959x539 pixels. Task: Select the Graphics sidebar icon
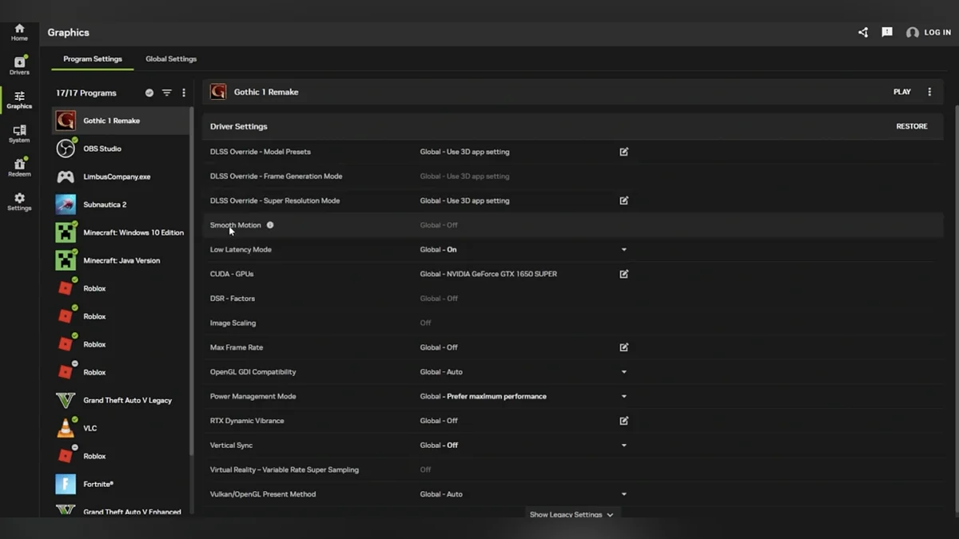pos(19,100)
